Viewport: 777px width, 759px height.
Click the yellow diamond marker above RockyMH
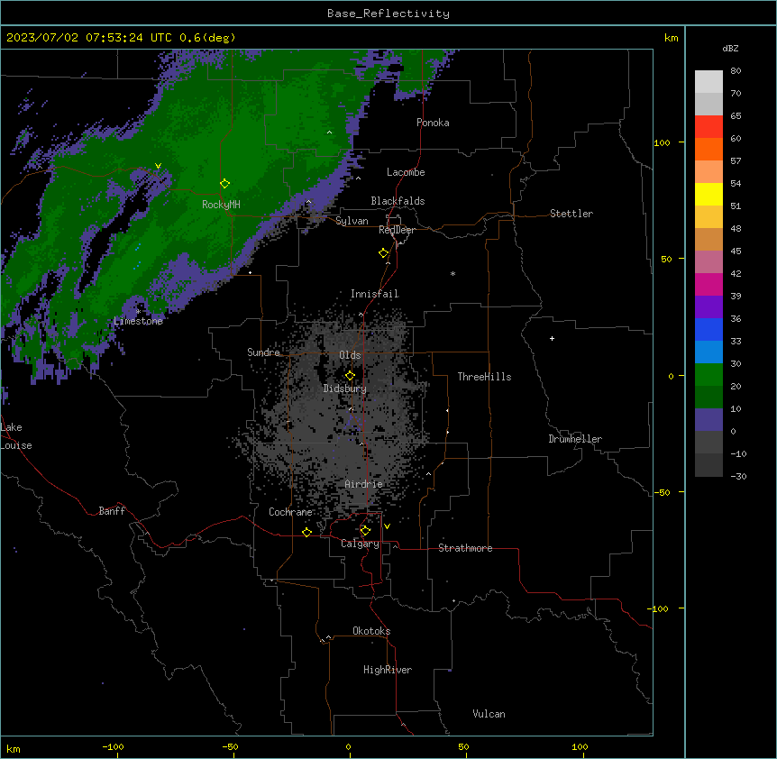pyautogui.click(x=224, y=183)
